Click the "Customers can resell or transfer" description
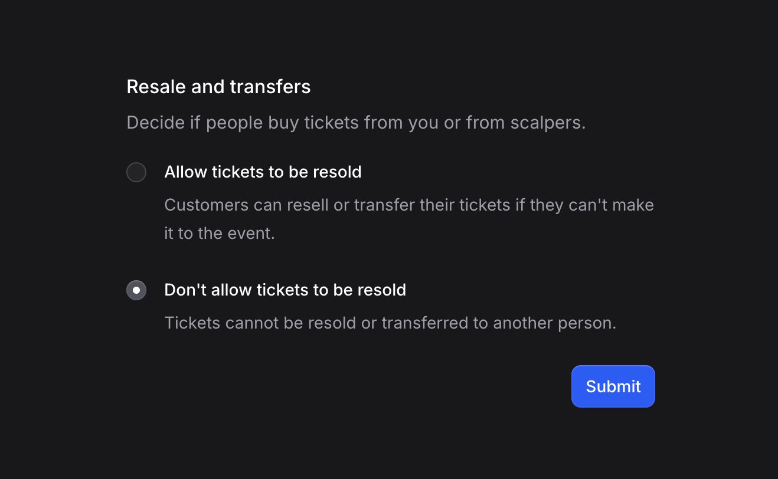 408,205
